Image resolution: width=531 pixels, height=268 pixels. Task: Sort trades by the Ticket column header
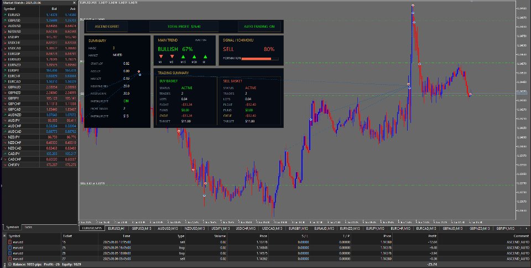point(67,236)
